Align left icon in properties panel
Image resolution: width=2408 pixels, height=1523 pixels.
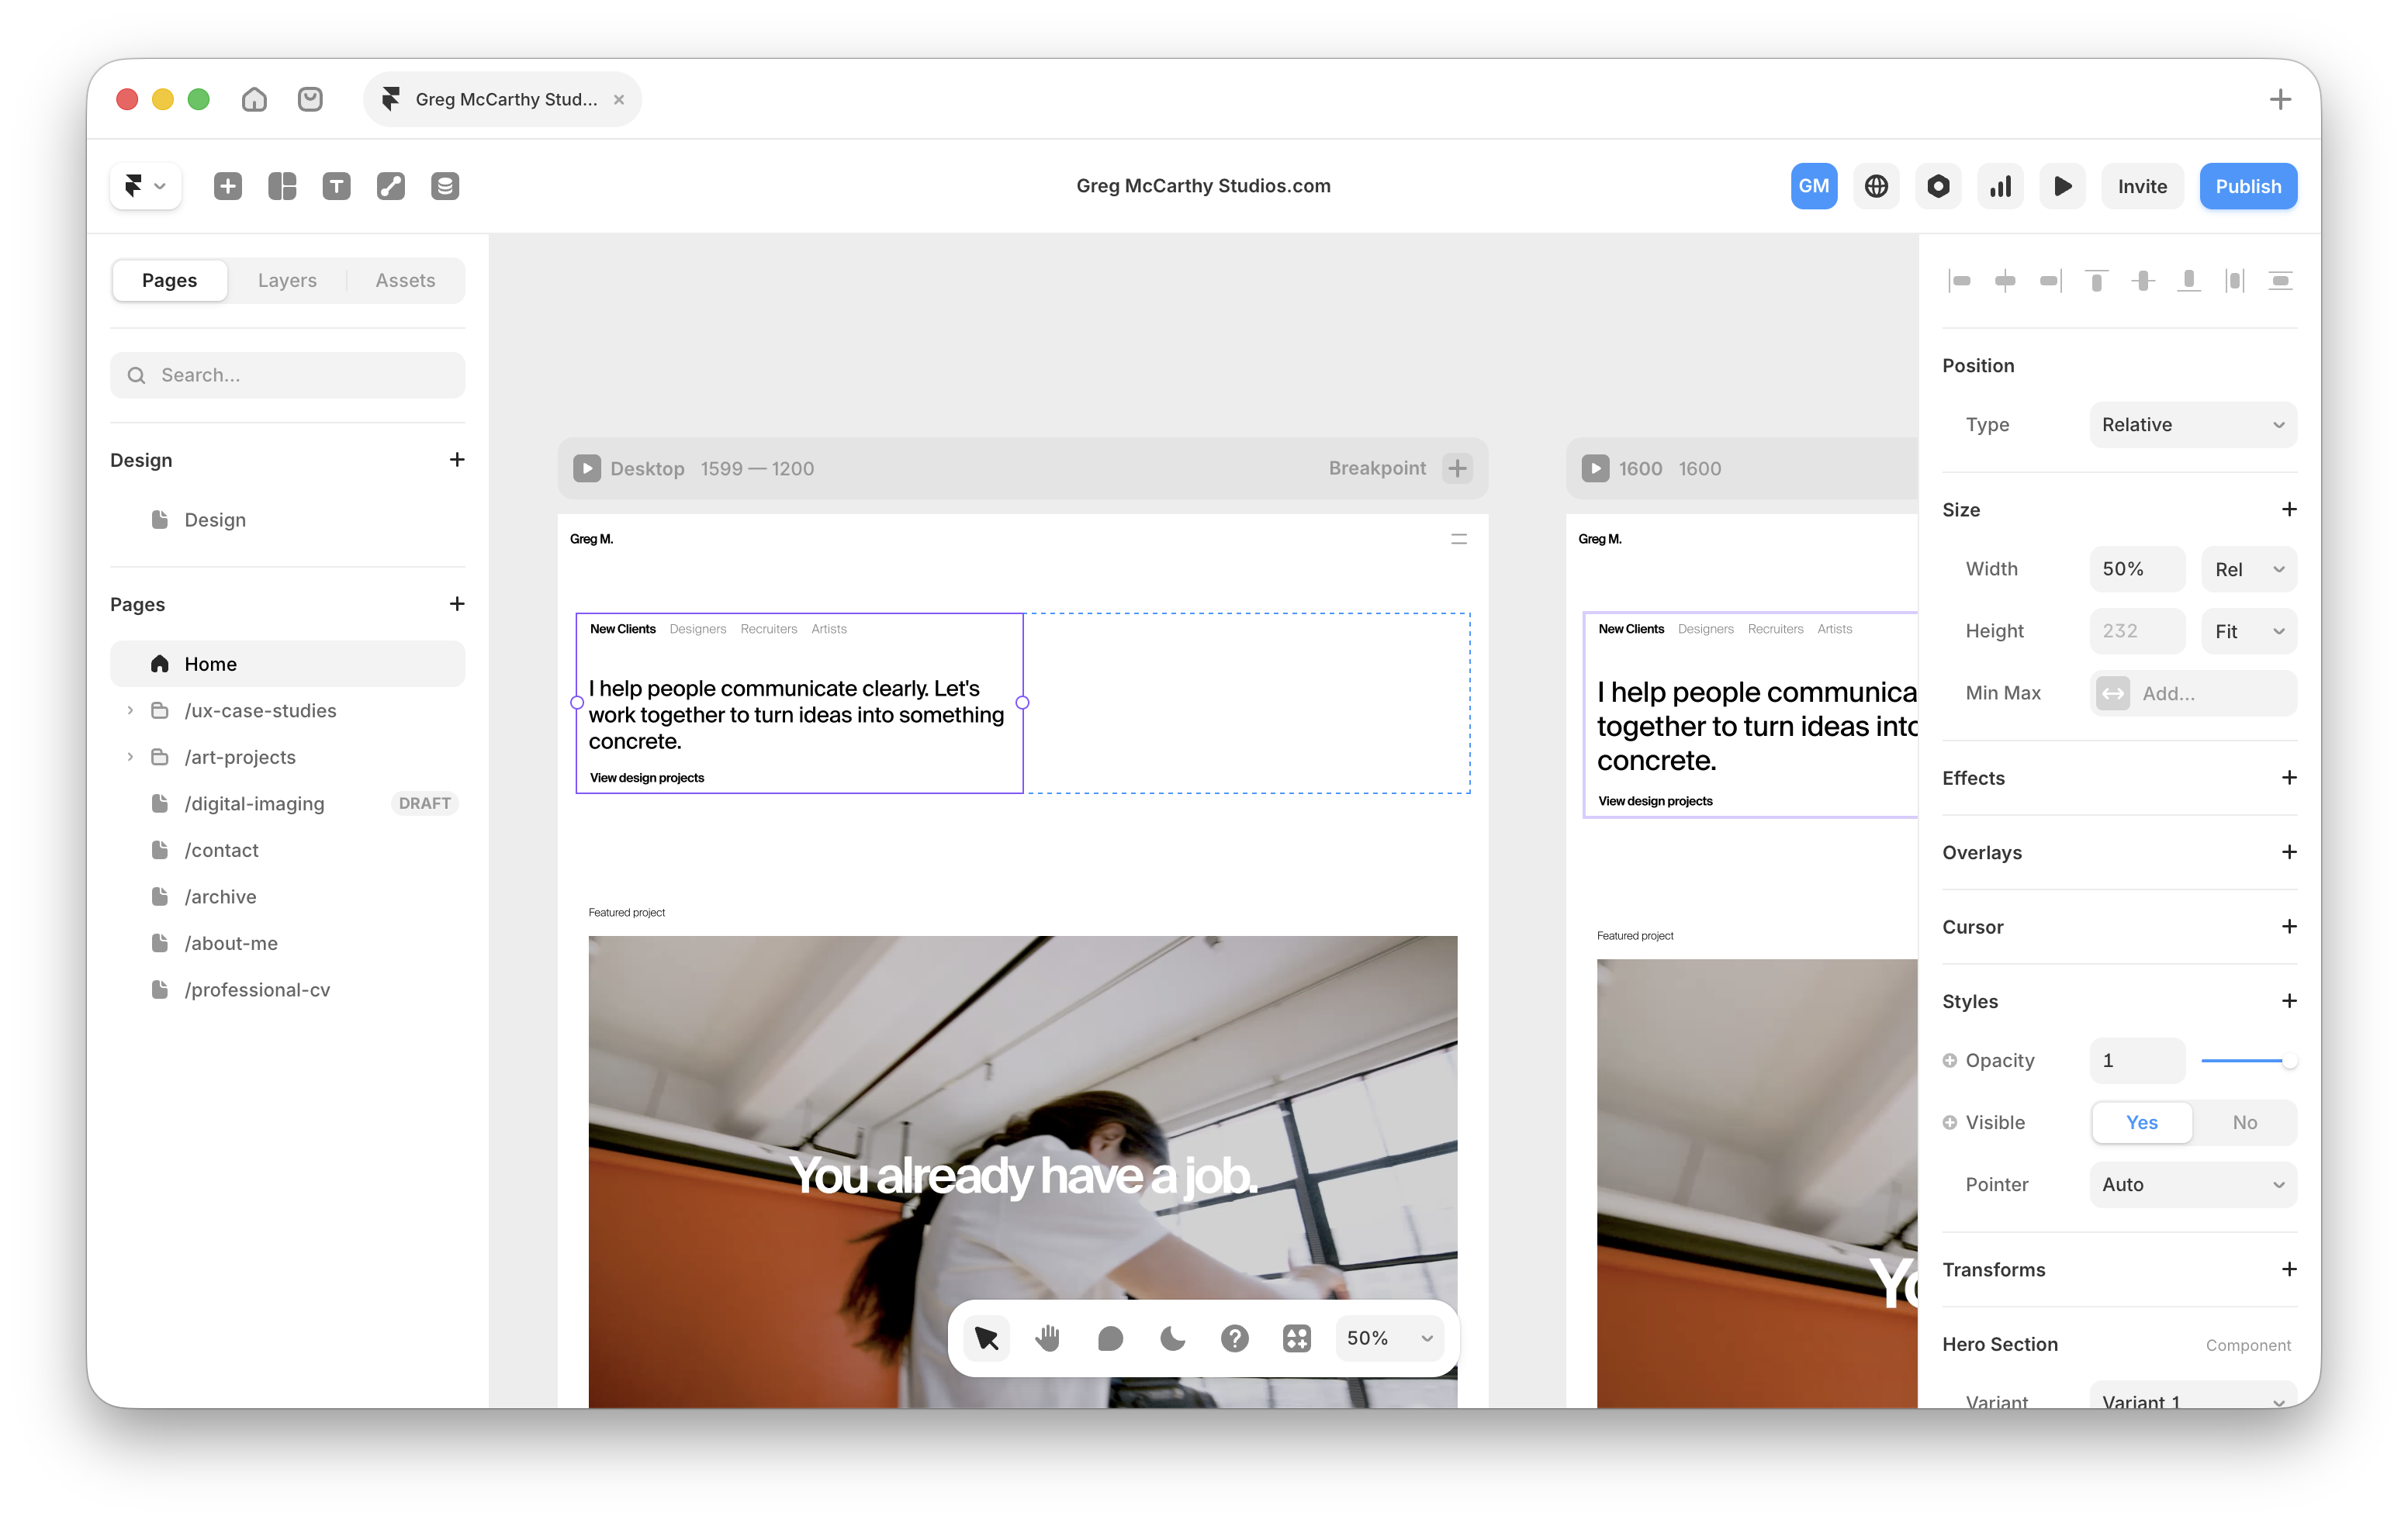[1960, 281]
